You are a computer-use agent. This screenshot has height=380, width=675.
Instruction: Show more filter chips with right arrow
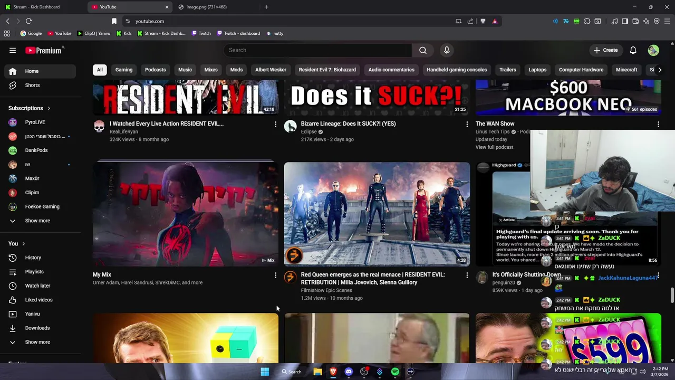click(660, 70)
